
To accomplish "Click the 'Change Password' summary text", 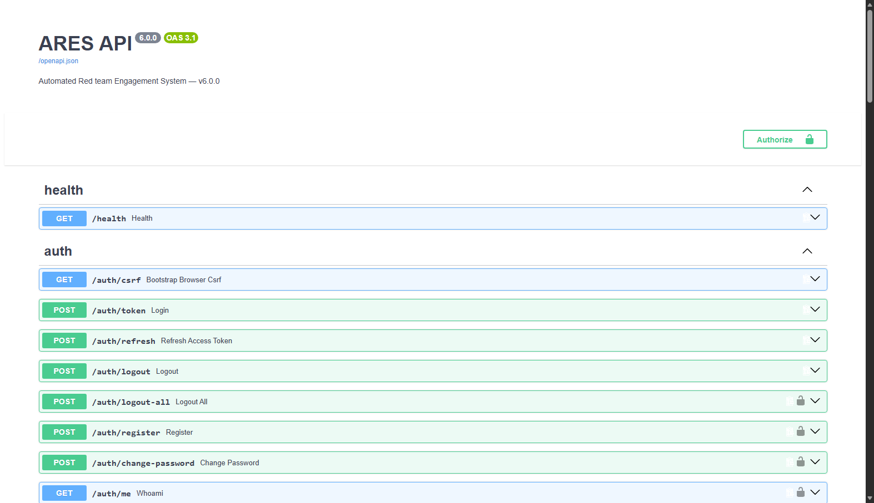I will (230, 463).
